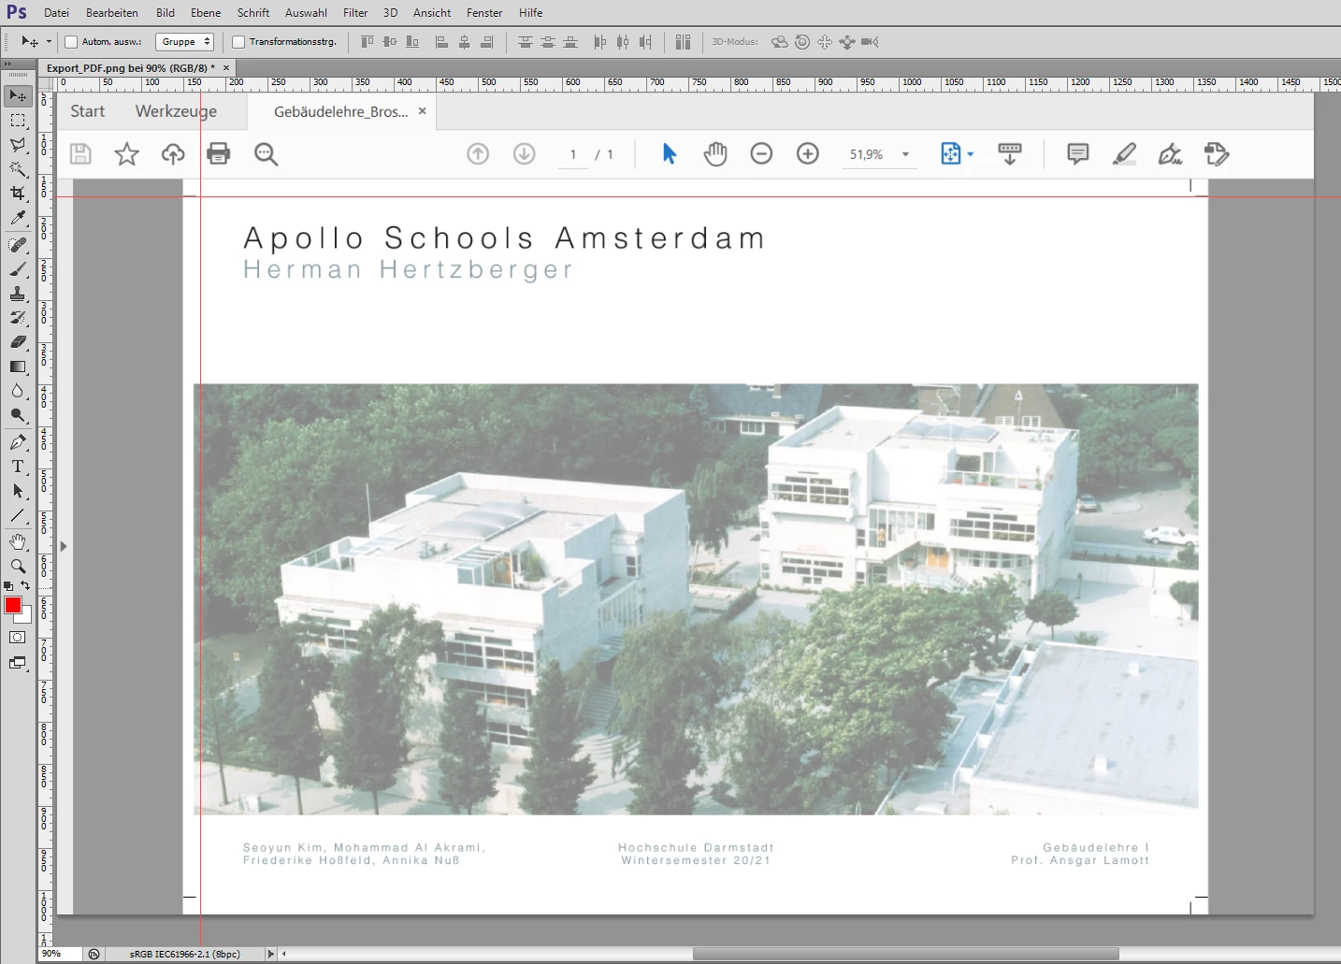Click the auto-align layers icon
The height and width of the screenshot is (964, 1341).
[684, 42]
